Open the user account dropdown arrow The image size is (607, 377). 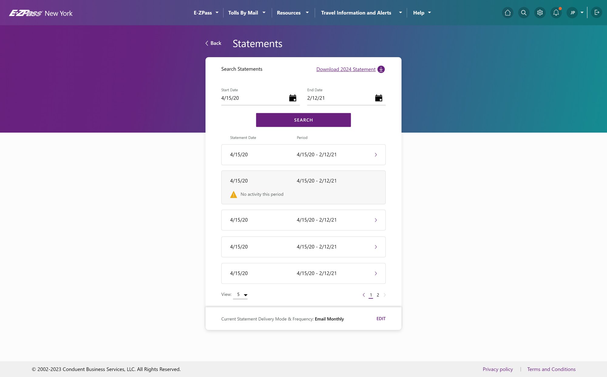tap(582, 13)
